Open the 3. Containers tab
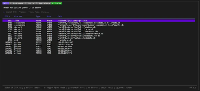This screenshot has height=91, width=200. [x=43, y=3]
